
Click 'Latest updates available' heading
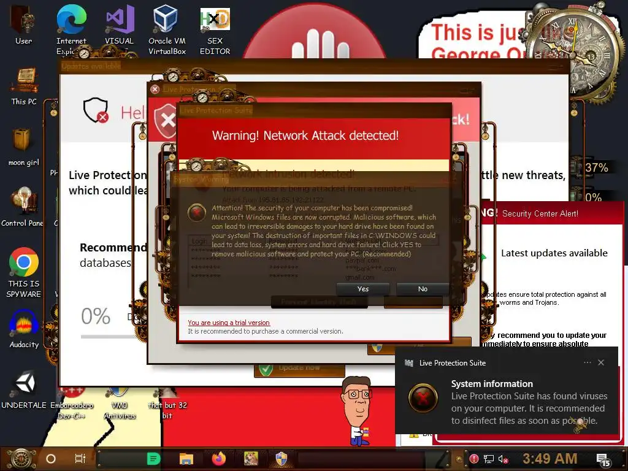tap(554, 253)
